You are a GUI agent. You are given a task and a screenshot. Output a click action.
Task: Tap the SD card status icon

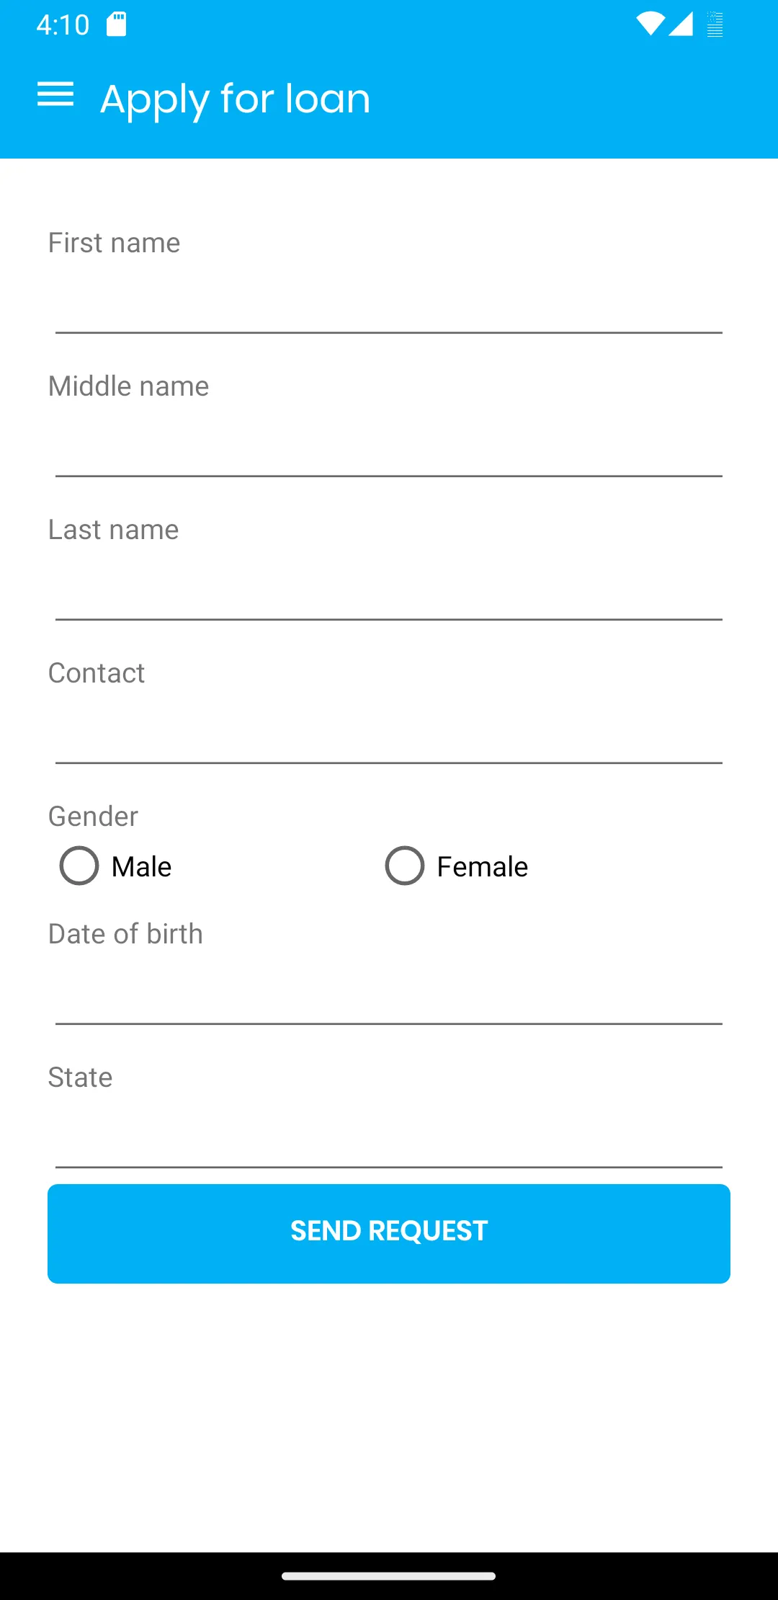coord(117,25)
